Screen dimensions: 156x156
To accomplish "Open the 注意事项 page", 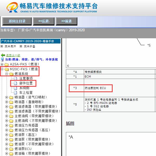I will pyautogui.click(x=26, y=78).
